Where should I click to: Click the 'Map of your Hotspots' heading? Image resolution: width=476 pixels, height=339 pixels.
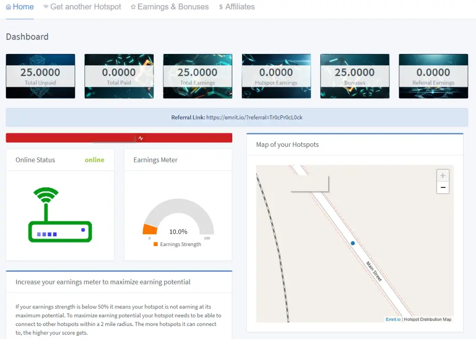tap(287, 145)
